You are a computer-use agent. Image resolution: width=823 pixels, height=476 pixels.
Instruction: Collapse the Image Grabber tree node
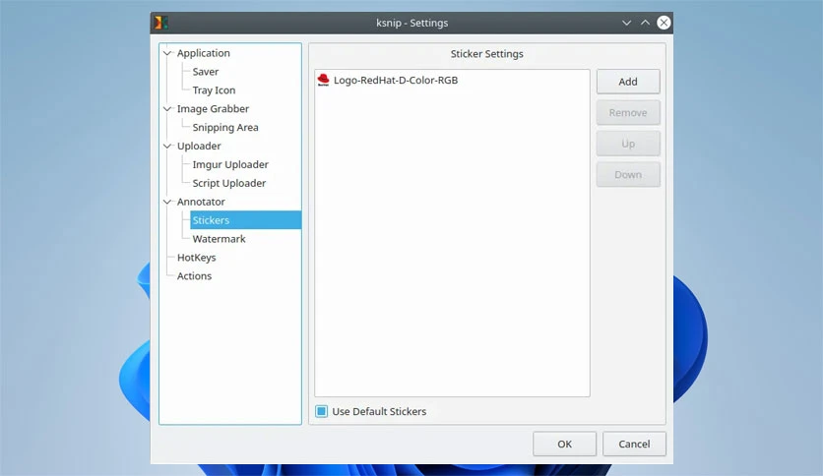pyautogui.click(x=167, y=108)
